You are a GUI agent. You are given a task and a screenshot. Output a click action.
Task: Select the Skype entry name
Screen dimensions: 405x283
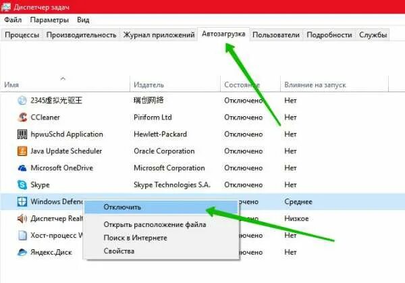coord(40,185)
